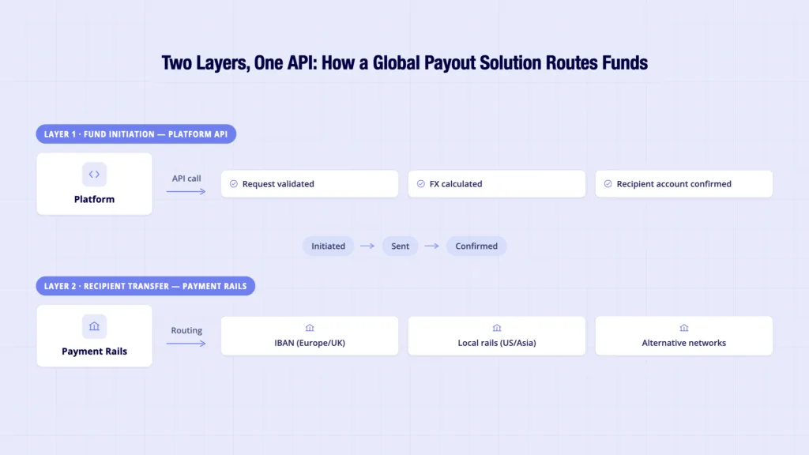The width and height of the screenshot is (809, 455).
Task: Click the arrow under API call
Action: [186, 191]
